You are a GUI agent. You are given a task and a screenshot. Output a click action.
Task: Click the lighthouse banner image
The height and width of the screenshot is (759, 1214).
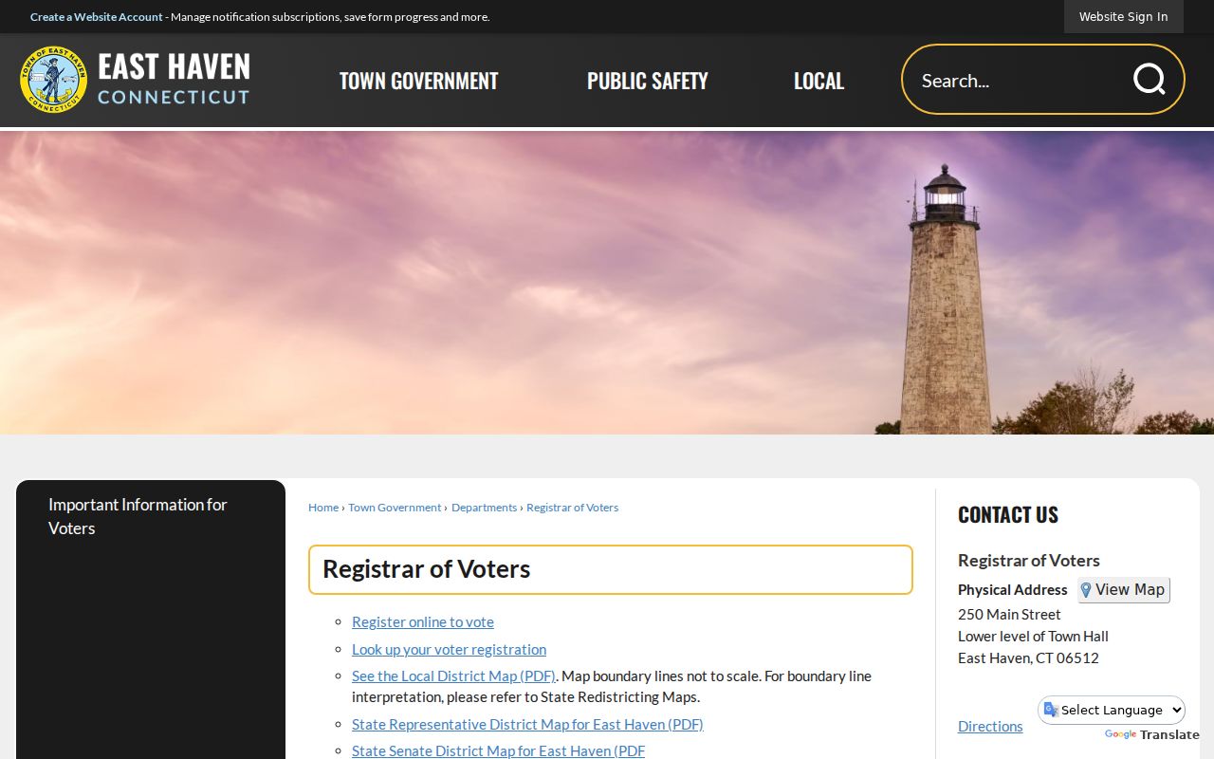(x=607, y=283)
